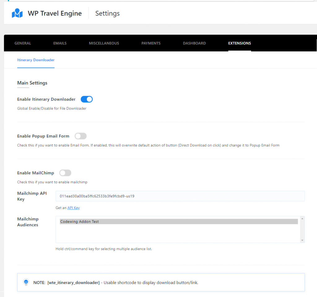Open the EMAILS tab
Screen dimensions: 317x297
pos(60,43)
